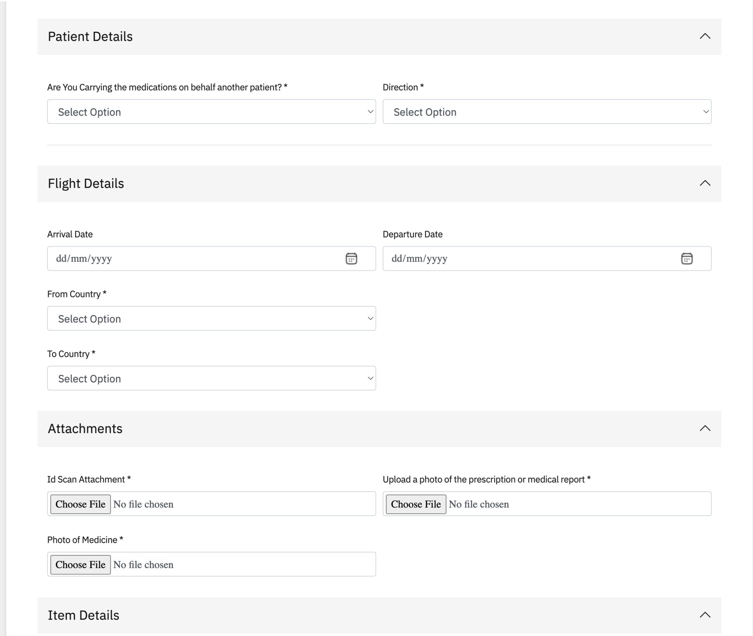
Task: Open carrying medications on behalf dropdown
Action: [211, 112]
